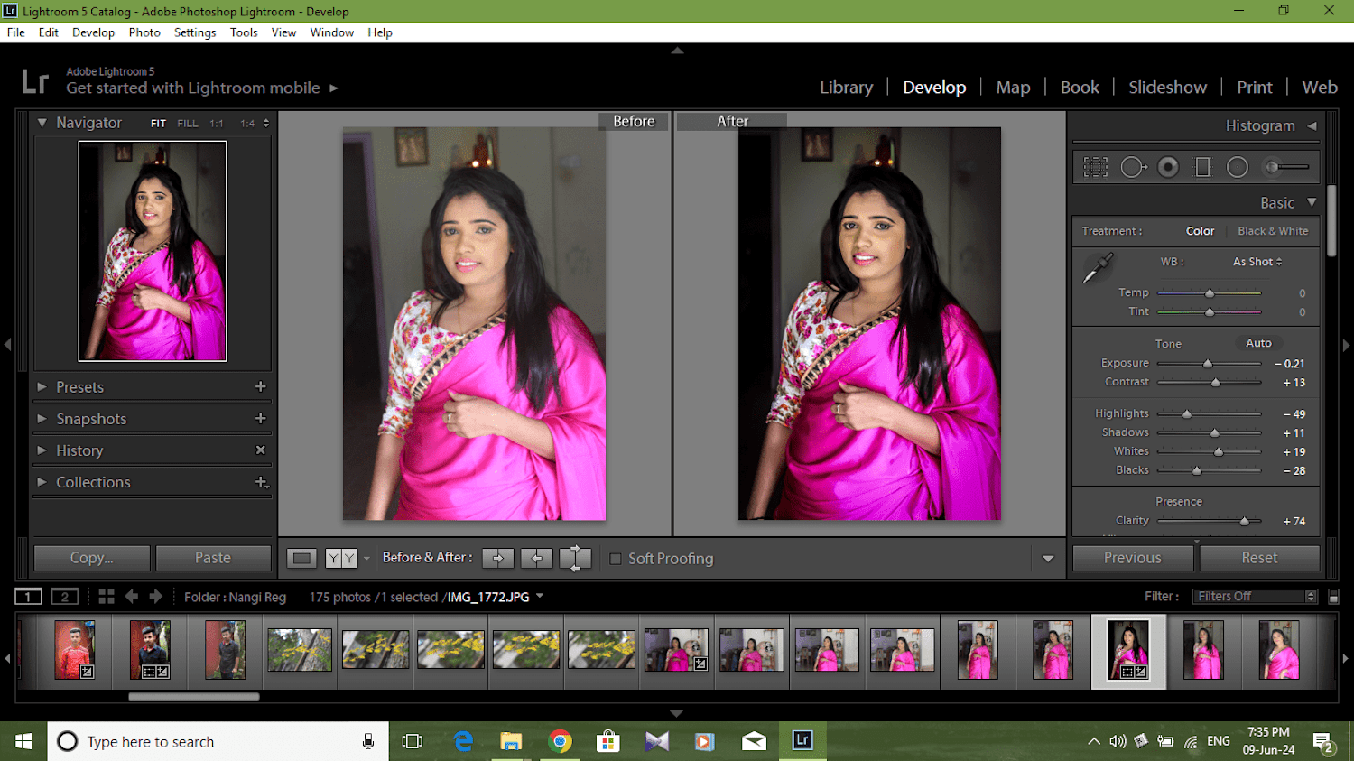This screenshot has width=1354, height=761.
Task: Expand the History panel
Action: pyautogui.click(x=42, y=450)
